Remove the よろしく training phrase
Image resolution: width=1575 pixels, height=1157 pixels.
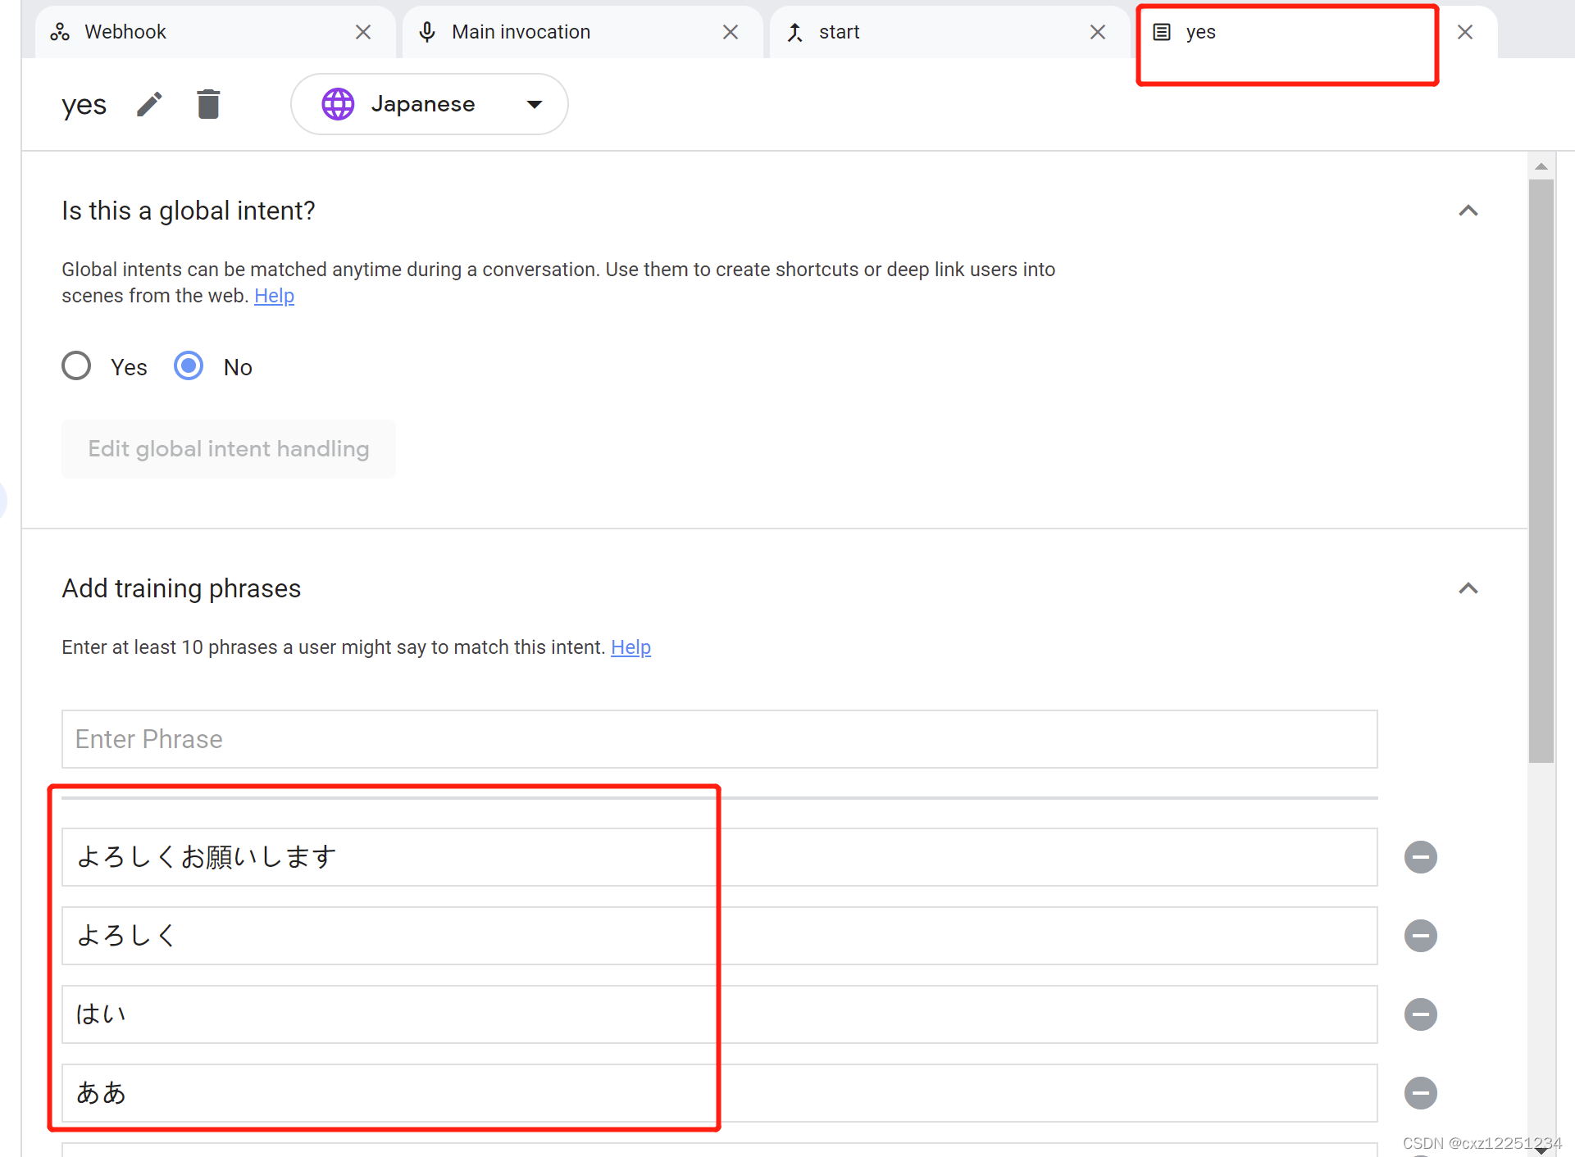click(1420, 936)
